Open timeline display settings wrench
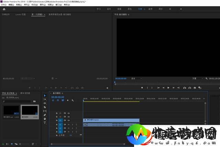This screenshot has width=220, height=147. (x=73, y=100)
